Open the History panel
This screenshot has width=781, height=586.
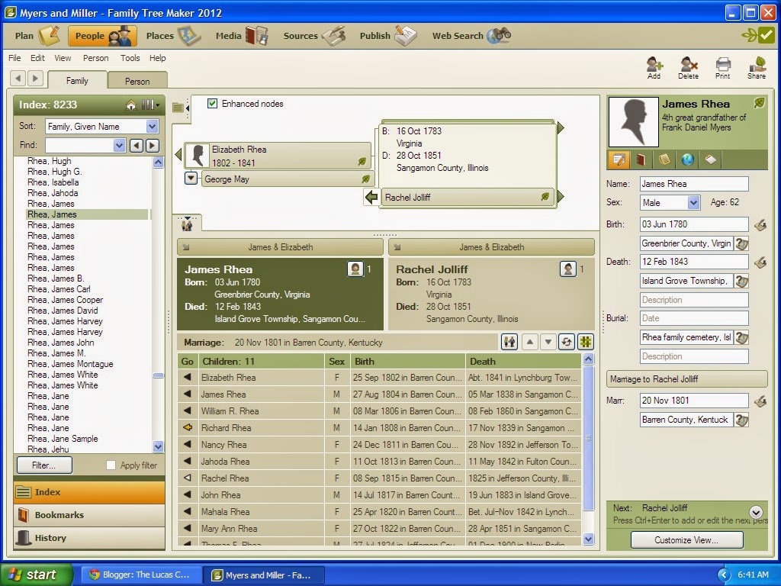89,538
